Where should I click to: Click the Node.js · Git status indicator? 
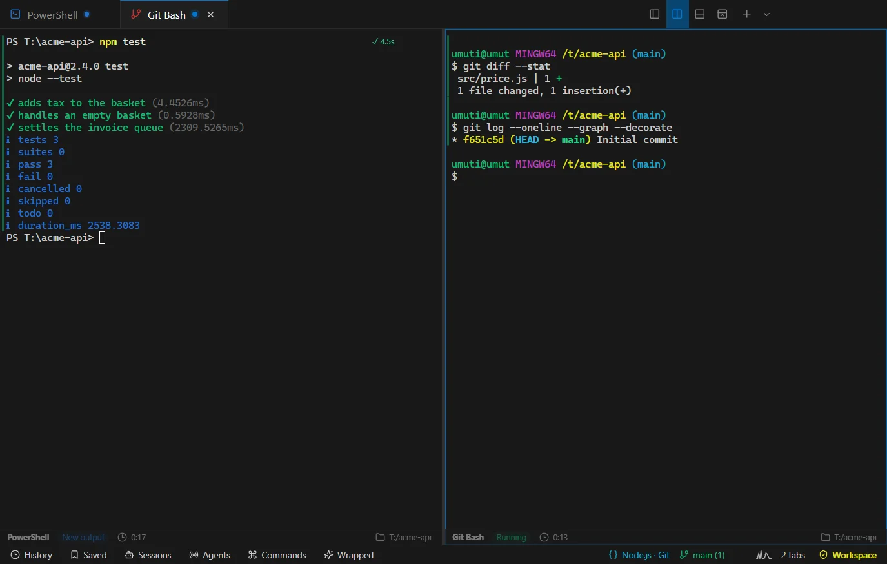click(639, 555)
